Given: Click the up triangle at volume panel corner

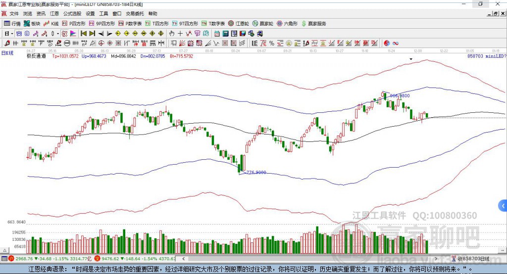Looking at the screenshot, I should pyautogui.click(x=4, y=250).
